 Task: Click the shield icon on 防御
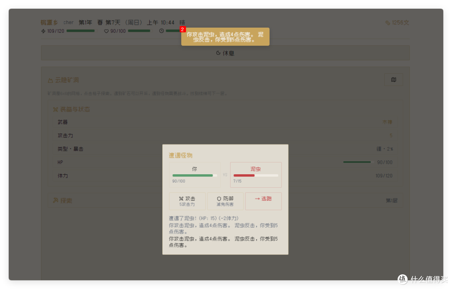(219, 199)
